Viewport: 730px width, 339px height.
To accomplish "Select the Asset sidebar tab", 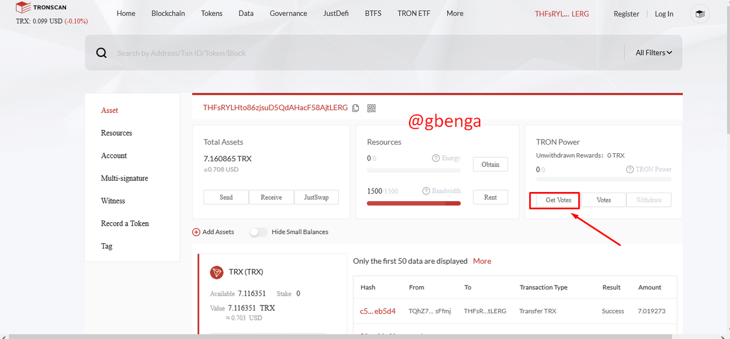I will click(x=109, y=111).
